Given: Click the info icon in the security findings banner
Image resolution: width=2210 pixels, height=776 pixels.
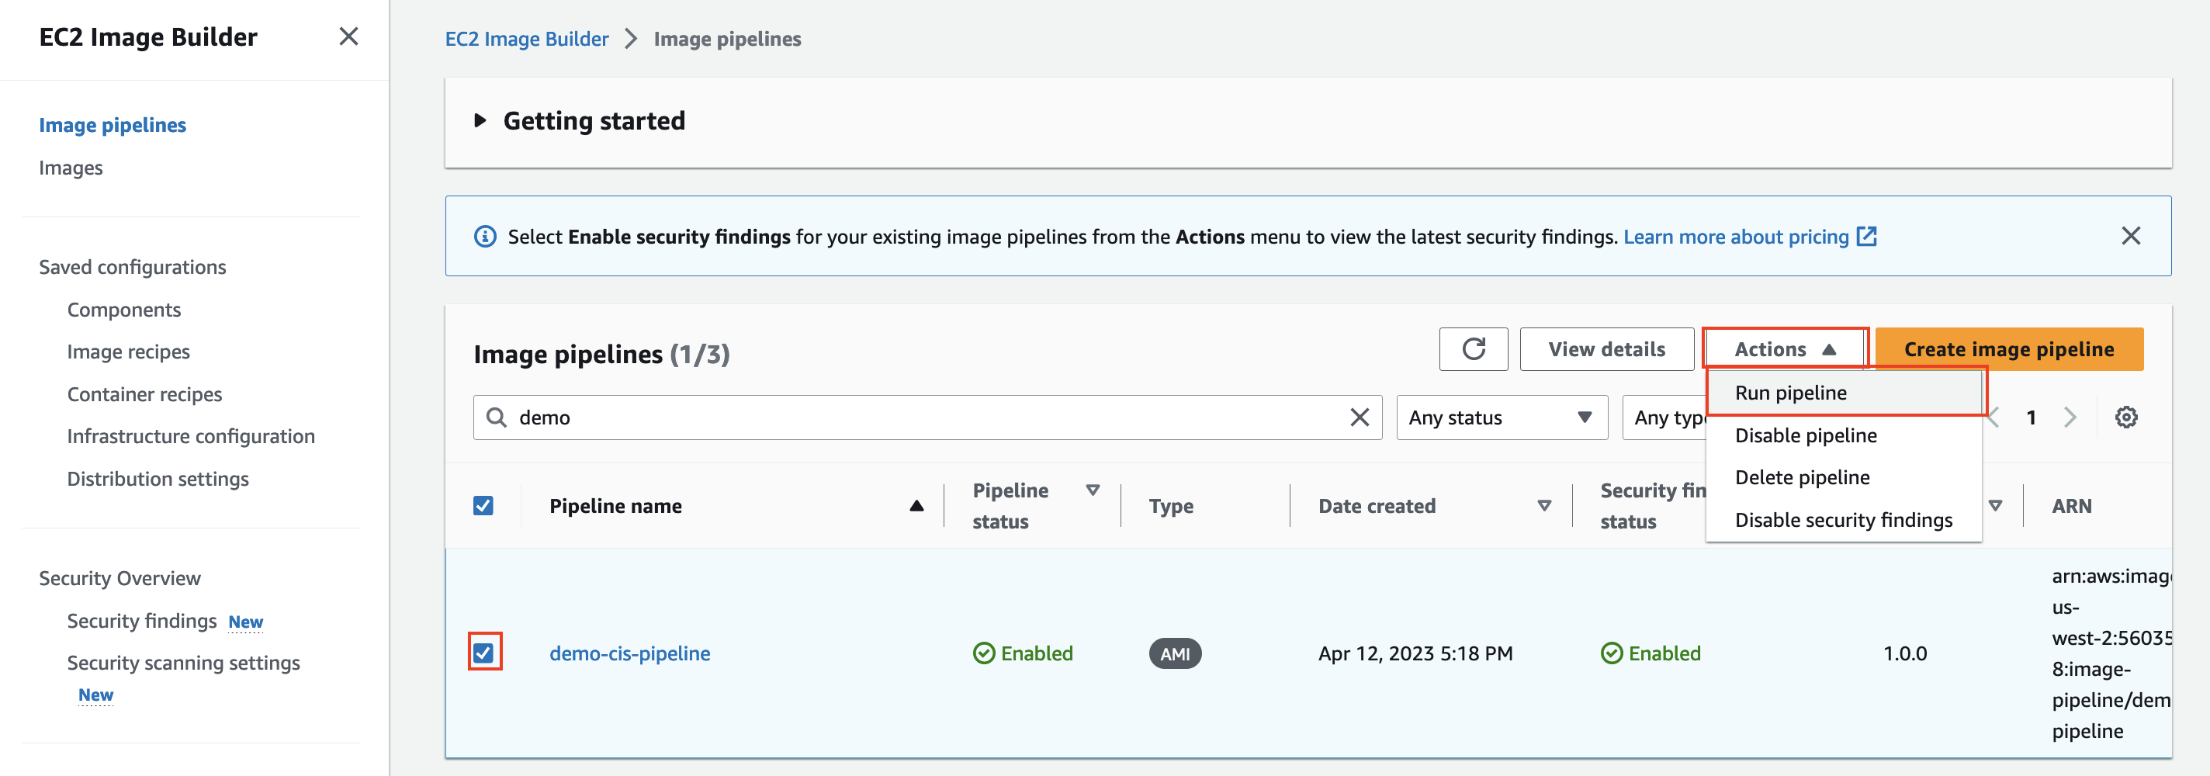Looking at the screenshot, I should [486, 236].
